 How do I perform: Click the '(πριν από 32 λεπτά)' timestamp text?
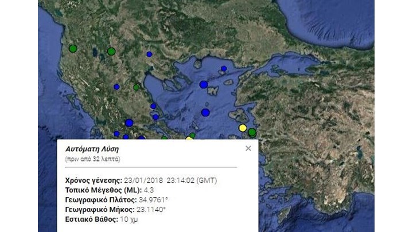[x=93, y=159]
